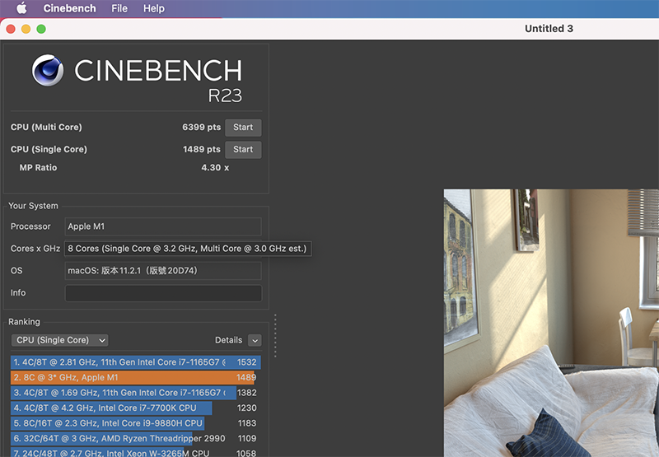Screen dimensions: 659x457
Task: Select ranking row 6 AMD Ryzen Threadripper
Action: [x=134, y=438]
